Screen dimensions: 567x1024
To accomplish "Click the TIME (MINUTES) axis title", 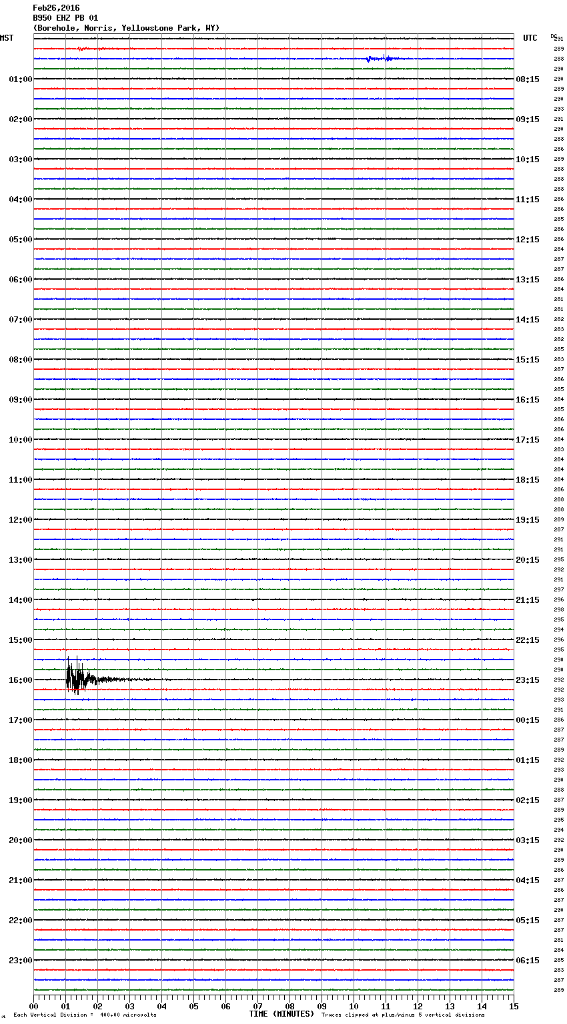I will point(281,1014).
